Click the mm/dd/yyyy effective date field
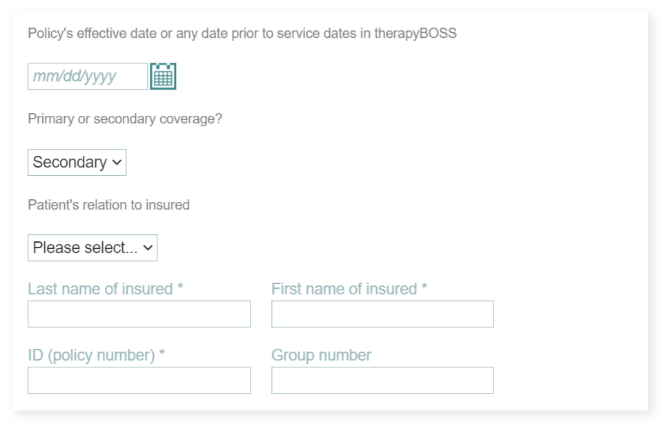 click(87, 77)
